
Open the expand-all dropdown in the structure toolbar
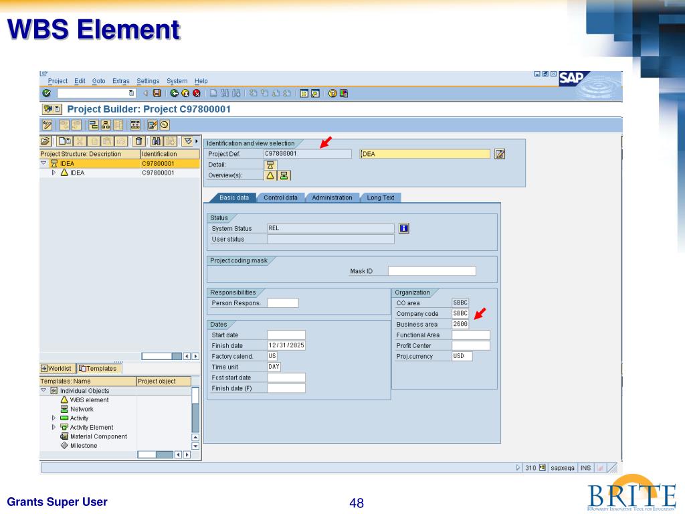coord(188,141)
